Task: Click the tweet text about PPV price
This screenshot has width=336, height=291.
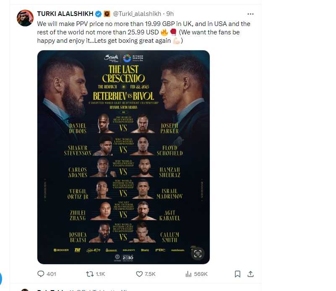Action: (143, 32)
